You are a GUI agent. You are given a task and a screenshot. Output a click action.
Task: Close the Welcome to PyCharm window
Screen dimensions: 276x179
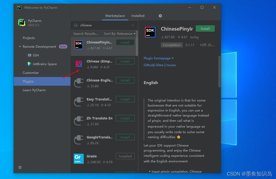point(214,7)
